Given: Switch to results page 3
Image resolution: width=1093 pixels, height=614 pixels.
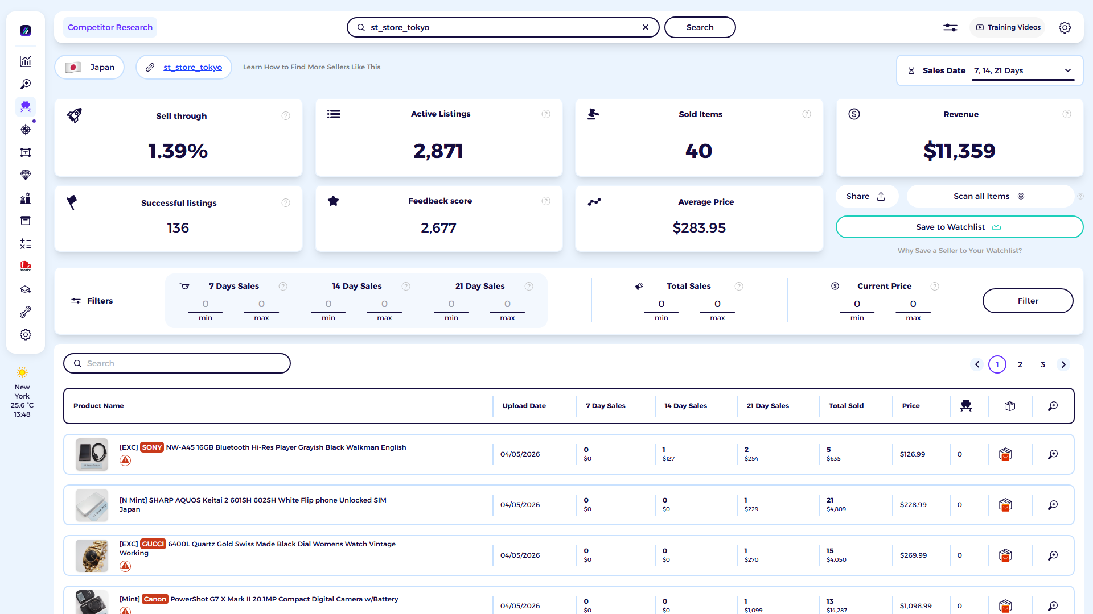Looking at the screenshot, I should point(1043,364).
